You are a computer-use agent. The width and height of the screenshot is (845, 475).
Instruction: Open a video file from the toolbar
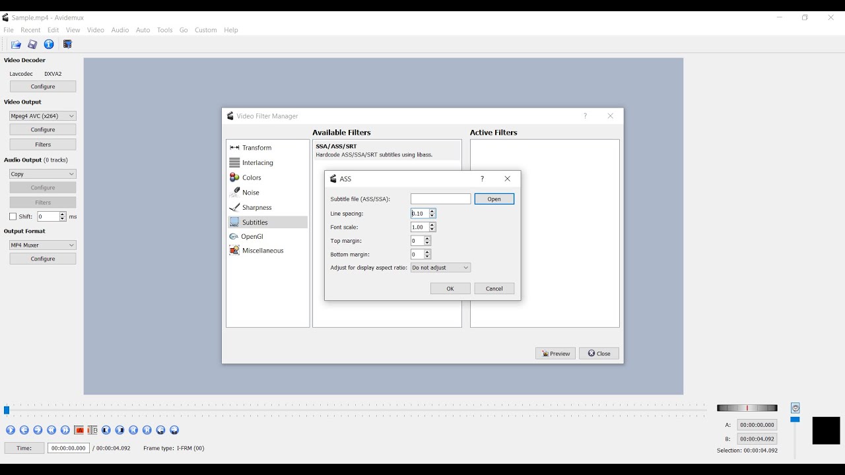(16, 44)
